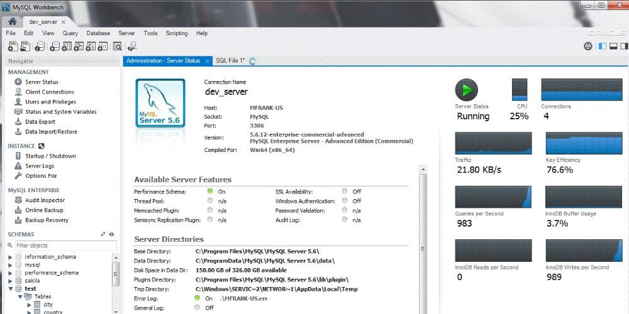Screen dimensions: 629x314
Task: Toggle the bottom output panel visibility
Action: coord(613,46)
